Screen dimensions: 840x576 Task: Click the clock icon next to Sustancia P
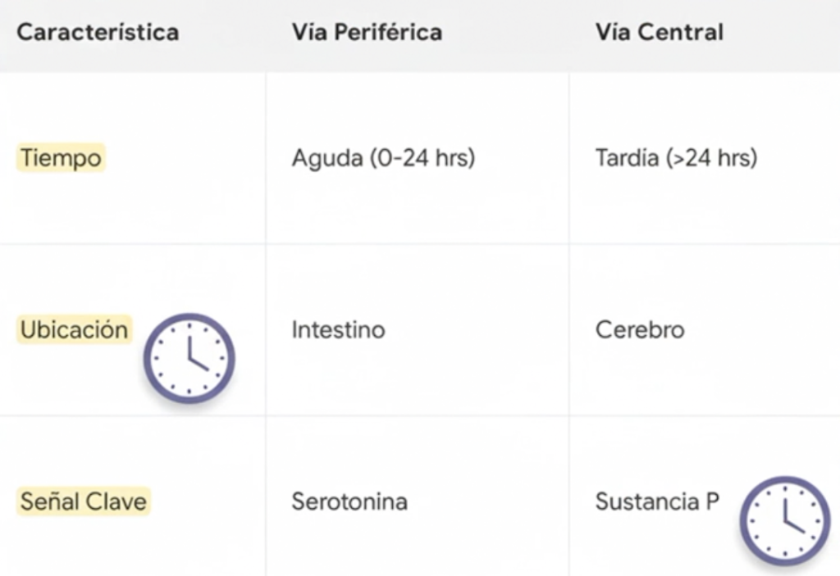click(785, 521)
